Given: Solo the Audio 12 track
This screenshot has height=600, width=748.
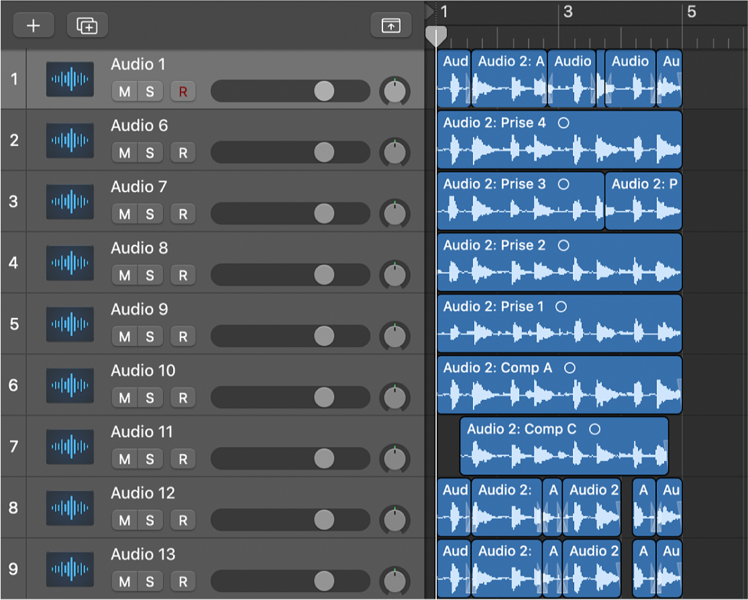Looking at the screenshot, I should click(x=150, y=520).
